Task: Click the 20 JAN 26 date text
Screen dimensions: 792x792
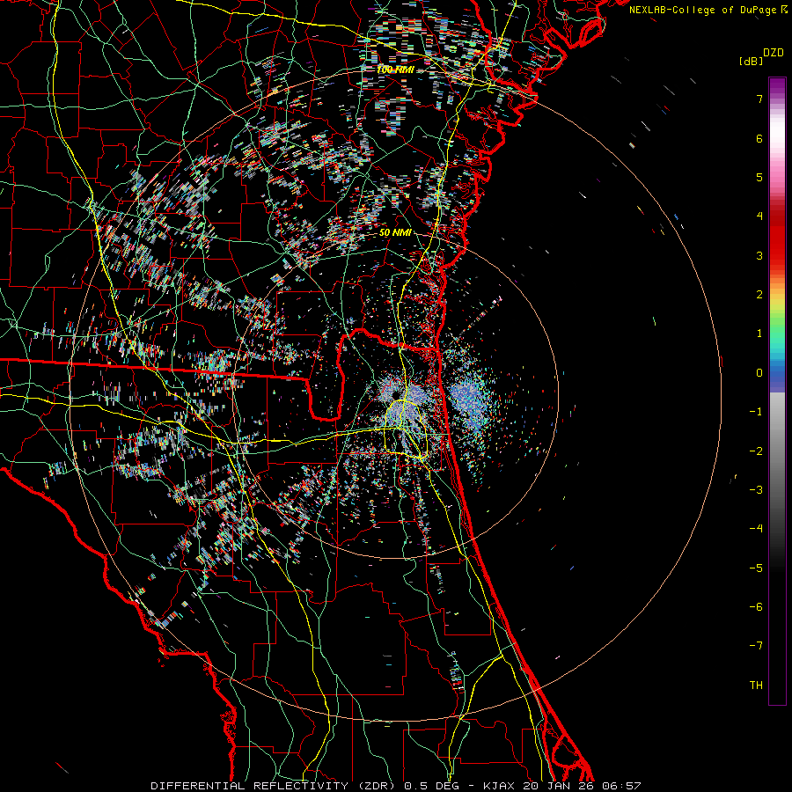Action: (x=560, y=786)
